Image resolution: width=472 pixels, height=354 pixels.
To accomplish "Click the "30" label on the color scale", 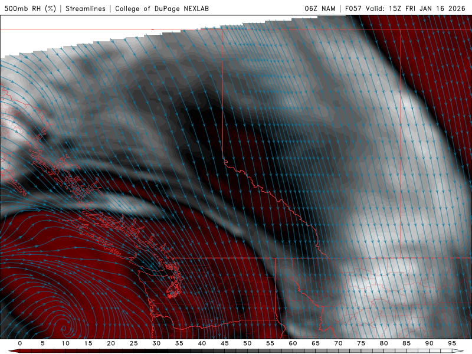I will (x=156, y=343).
